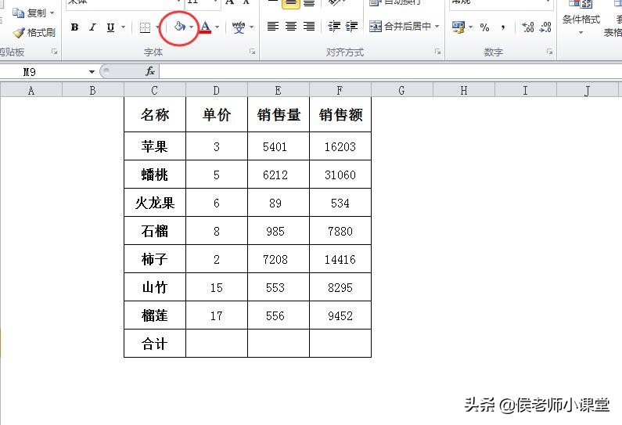Select the 销售额 header cell
This screenshot has width=622, height=425.
(340, 115)
